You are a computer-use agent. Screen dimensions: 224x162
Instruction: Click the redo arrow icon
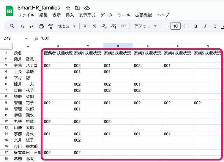31,26
